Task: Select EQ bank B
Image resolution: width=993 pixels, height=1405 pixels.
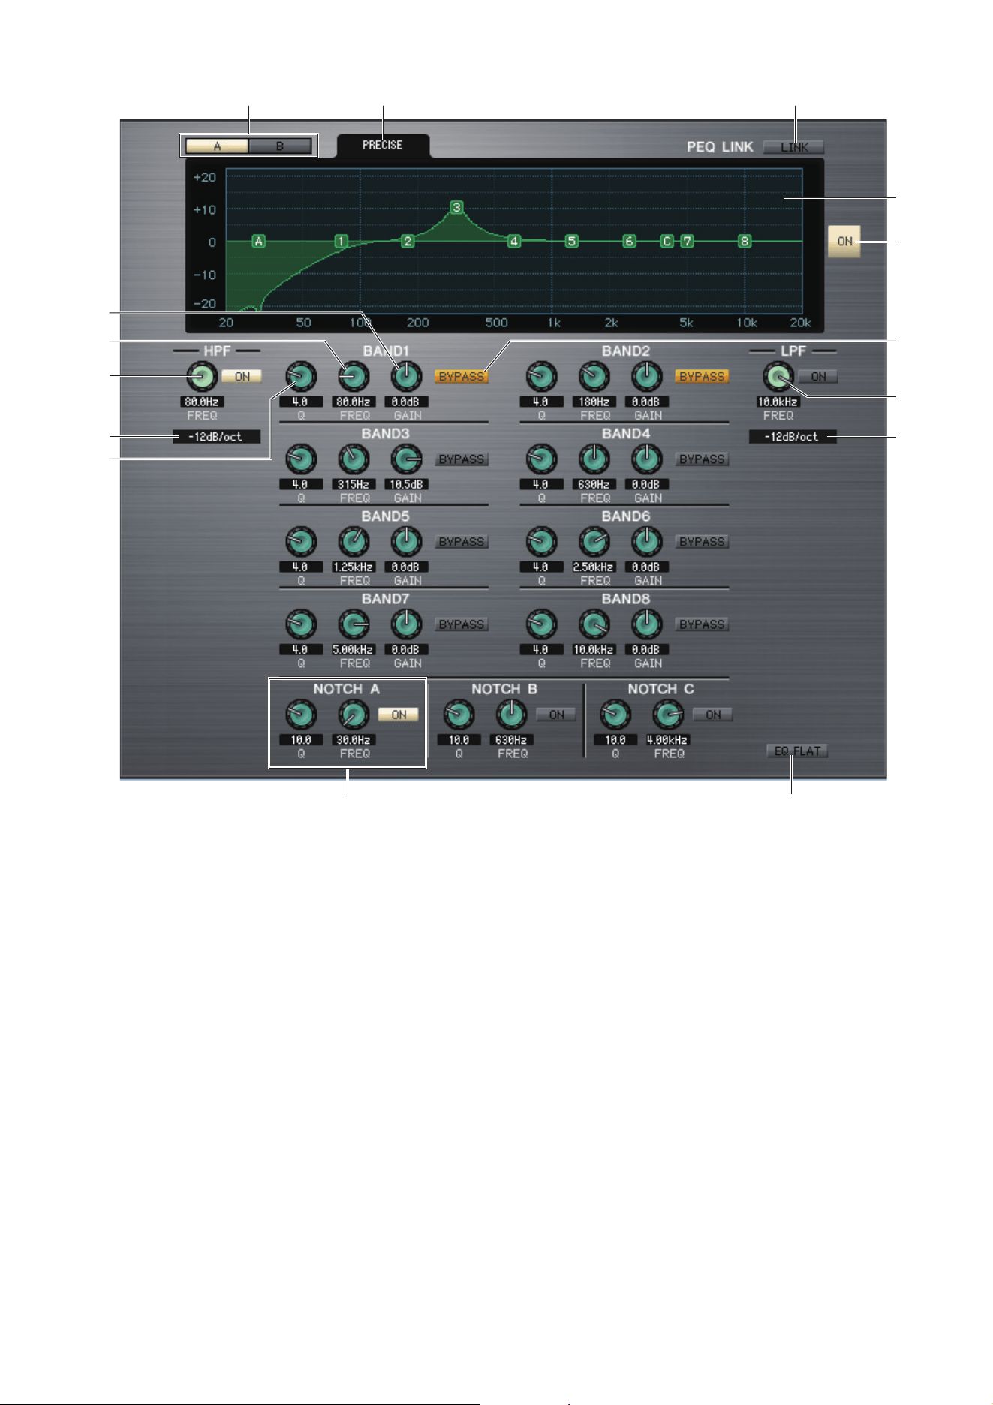Action: (x=280, y=146)
